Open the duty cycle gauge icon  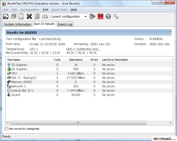pyautogui.click(x=45, y=17)
